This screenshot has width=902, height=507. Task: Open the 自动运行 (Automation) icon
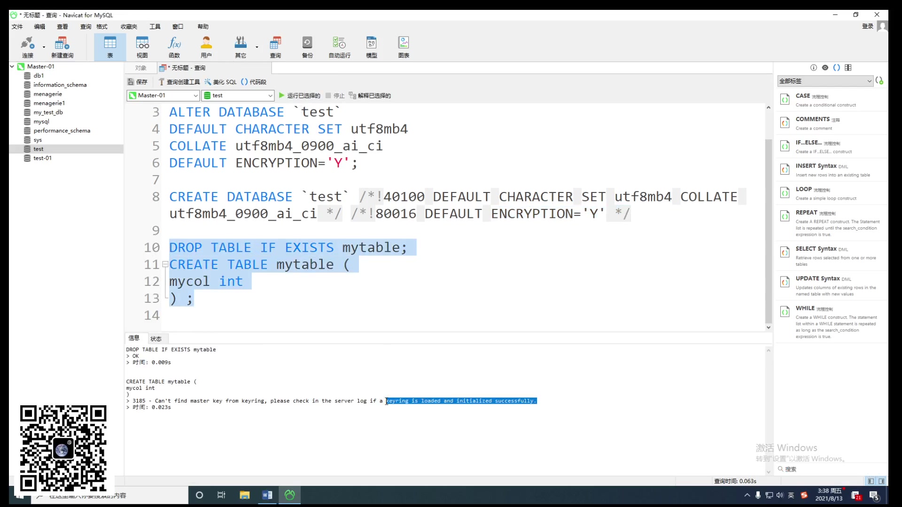(339, 47)
